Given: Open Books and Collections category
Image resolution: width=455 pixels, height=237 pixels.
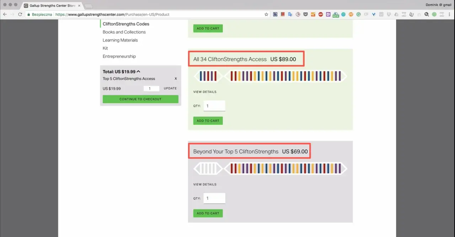Looking at the screenshot, I should (x=124, y=32).
